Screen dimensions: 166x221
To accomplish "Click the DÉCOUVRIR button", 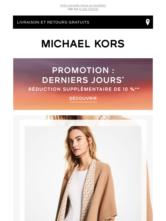I will 83,98.
